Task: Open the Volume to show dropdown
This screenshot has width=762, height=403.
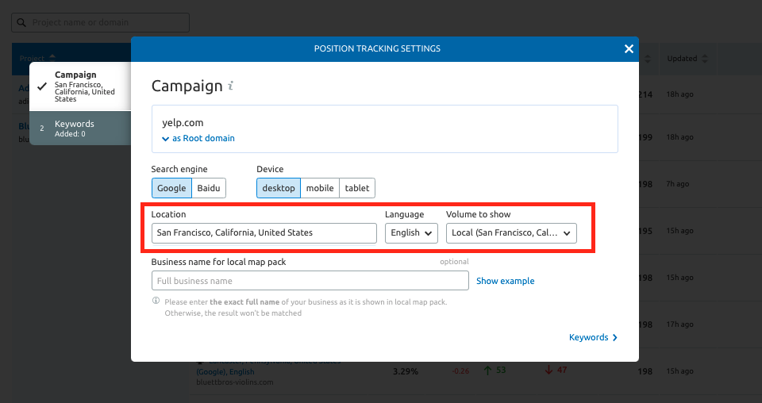Action: point(511,233)
